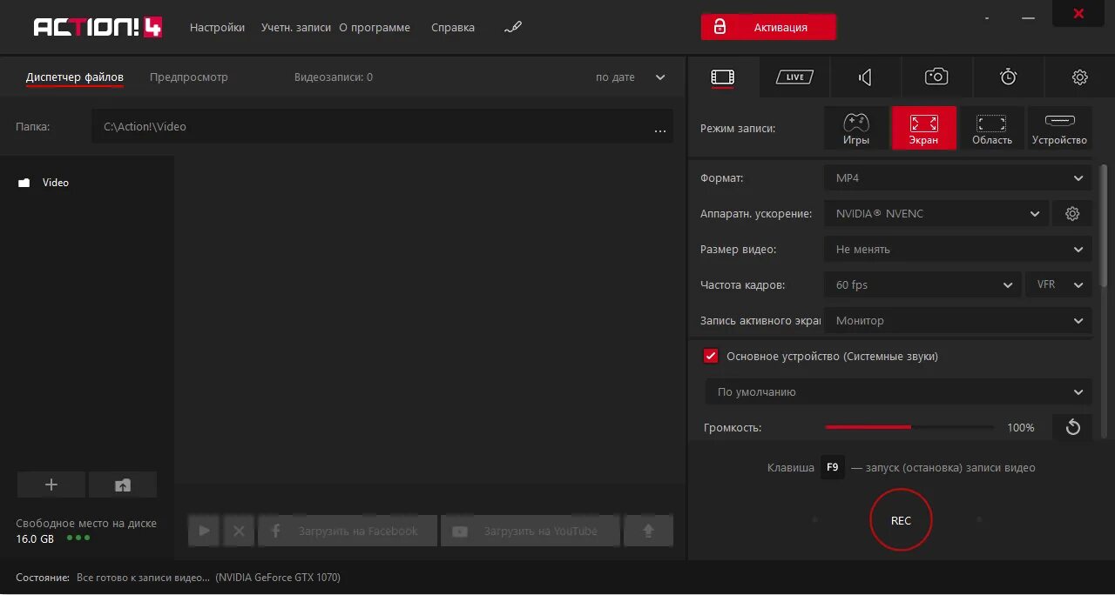Click Загрузить на Facebook button
The height and width of the screenshot is (595, 1115).
coord(348,531)
